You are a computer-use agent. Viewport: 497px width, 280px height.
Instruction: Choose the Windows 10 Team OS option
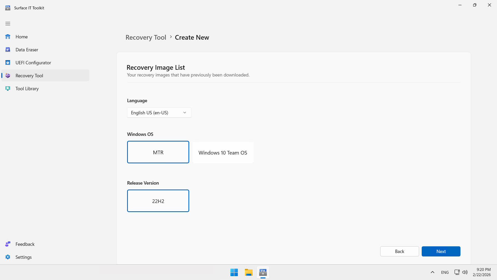point(223,152)
